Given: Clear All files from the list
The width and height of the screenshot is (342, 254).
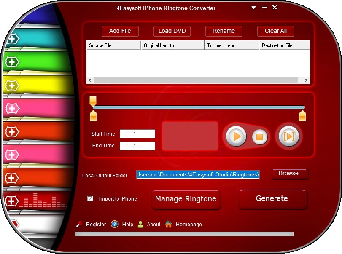Looking at the screenshot, I should [x=276, y=31].
